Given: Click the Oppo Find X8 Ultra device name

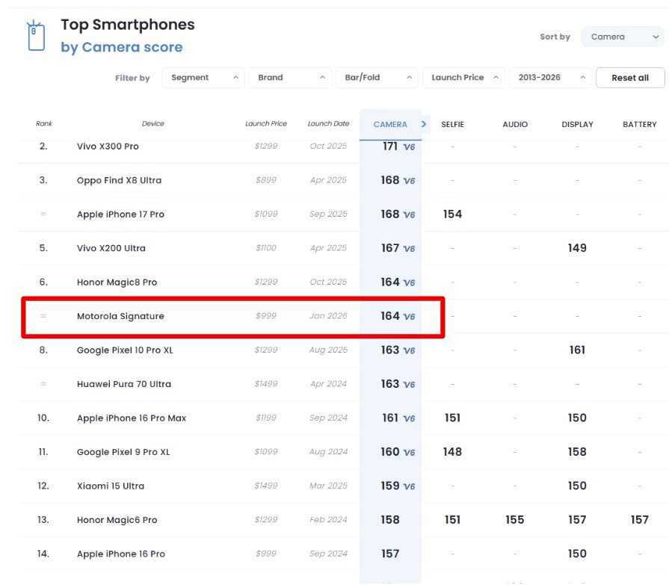Looking at the screenshot, I should click(119, 181).
